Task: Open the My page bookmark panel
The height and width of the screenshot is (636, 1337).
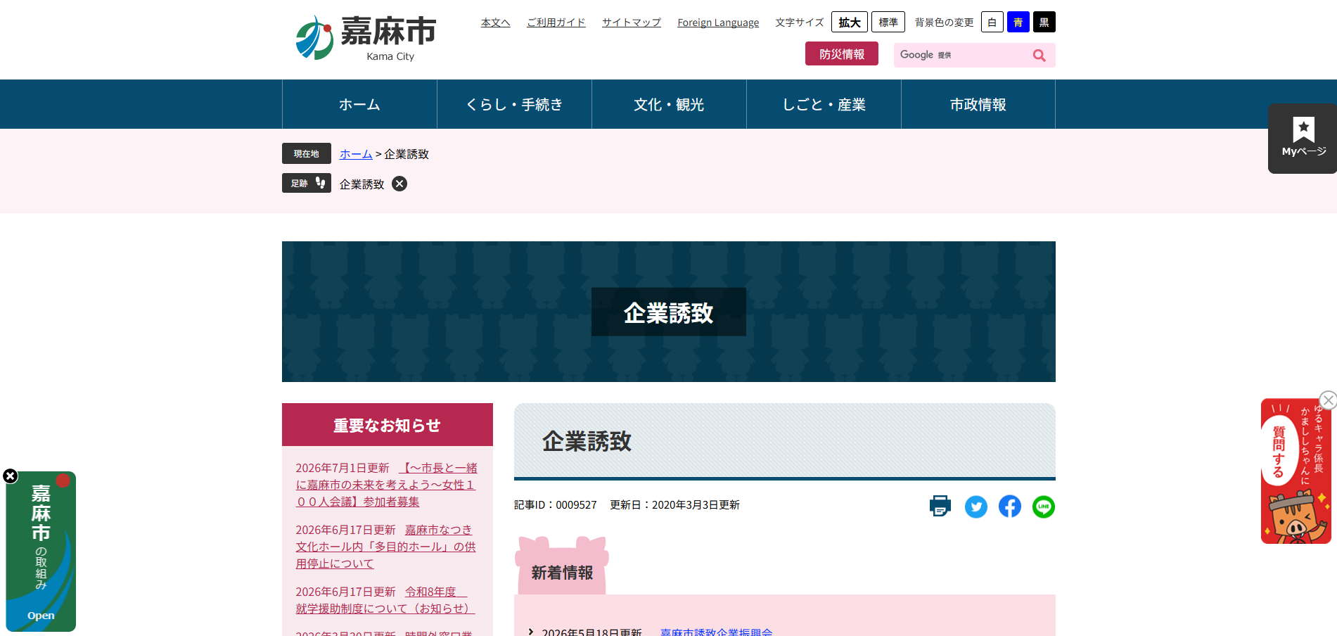Action: coord(1303,139)
